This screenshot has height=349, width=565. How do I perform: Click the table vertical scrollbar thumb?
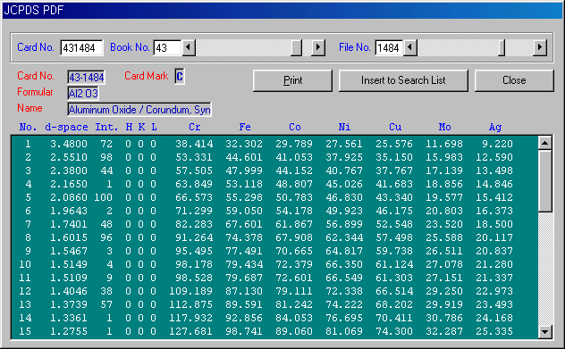544,181
